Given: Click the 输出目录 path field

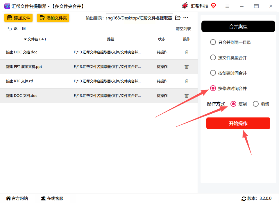Looking at the screenshot, I should [x=139, y=18].
